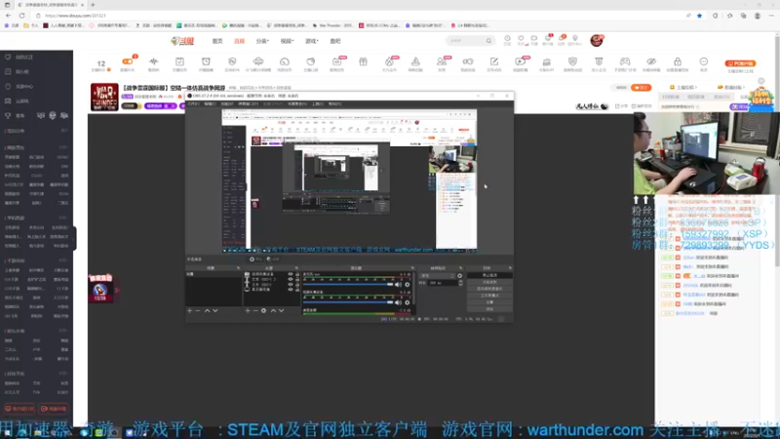The width and height of the screenshot is (780, 439).
Task: Open the pie chart icon in streamer toolbar
Action: click(x=310, y=61)
